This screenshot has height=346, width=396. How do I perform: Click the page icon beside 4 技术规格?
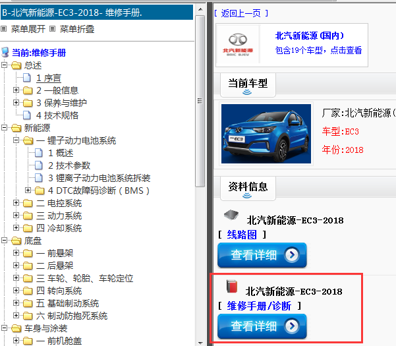[27, 115]
